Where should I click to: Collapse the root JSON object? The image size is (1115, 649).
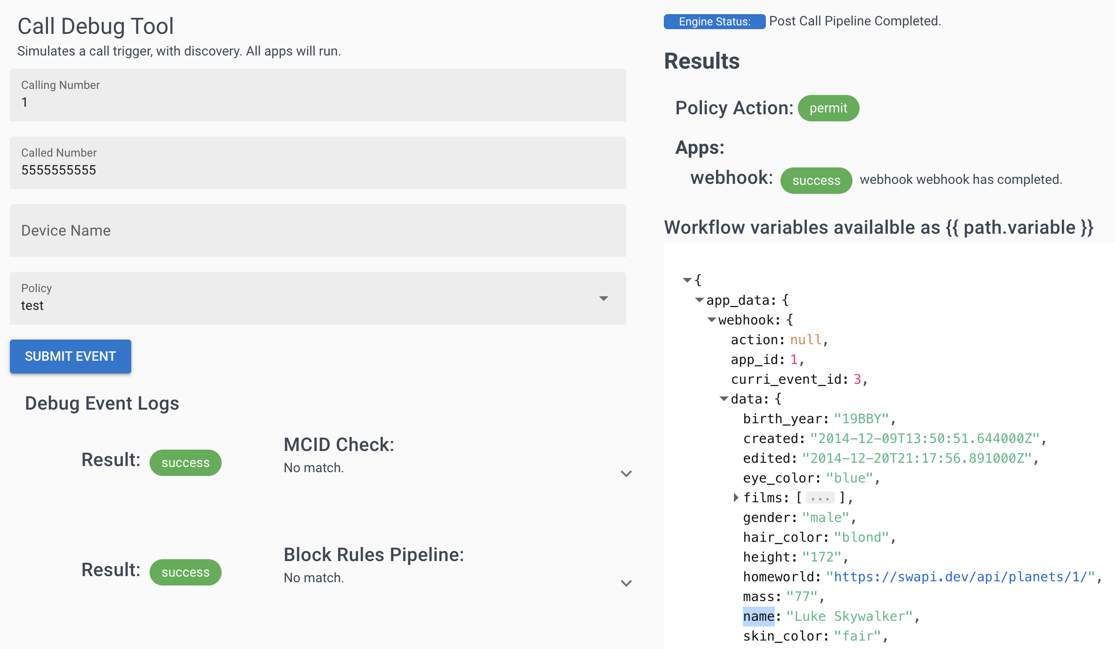tap(687, 279)
